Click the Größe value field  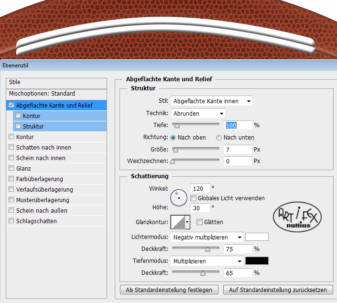238,150
